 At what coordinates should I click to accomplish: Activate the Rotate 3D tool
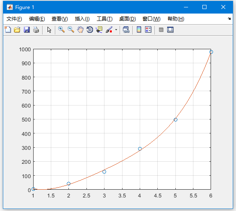coord(90,30)
